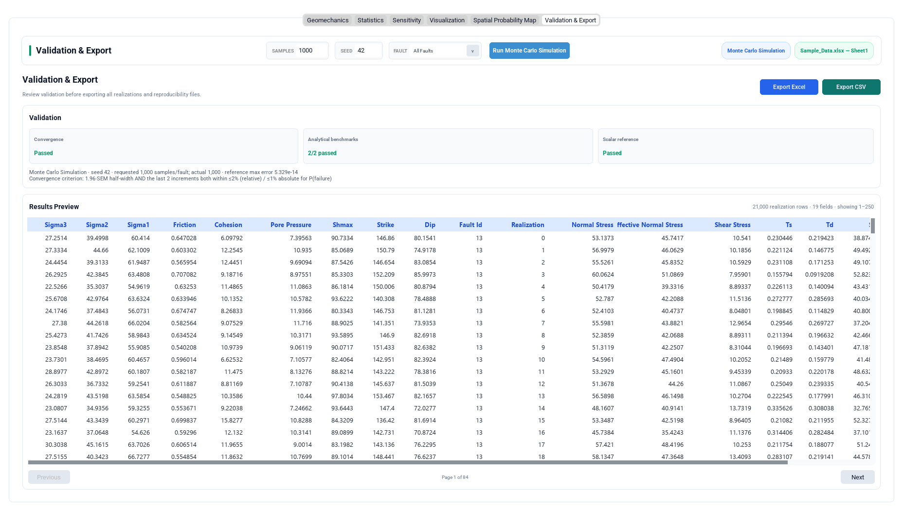Click Sigma3 value 27.2514 in realization 0
Viewport: 903px width, 511px height.
pos(56,238)
